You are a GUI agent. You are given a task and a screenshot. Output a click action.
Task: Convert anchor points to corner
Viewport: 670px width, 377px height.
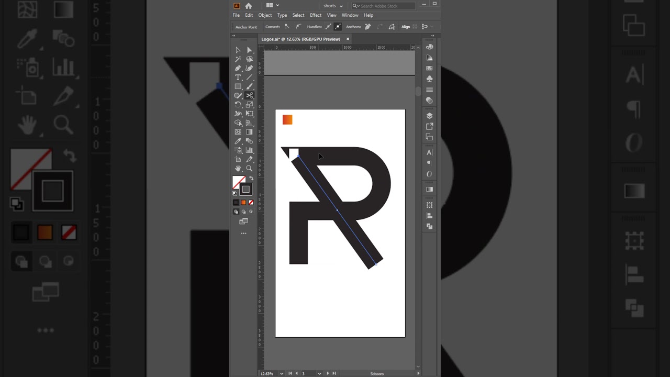point(287,27)
